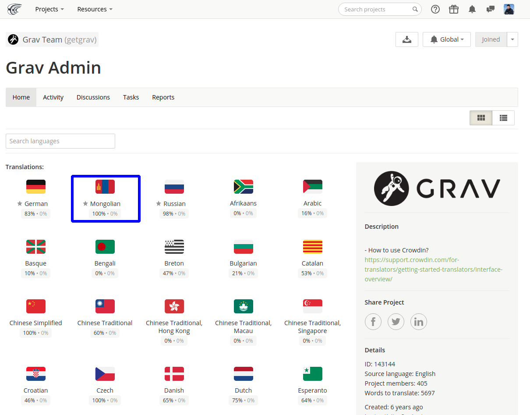Share project on Facebook
The width and height of the screenshot is (530, 415).
[373, 322]
